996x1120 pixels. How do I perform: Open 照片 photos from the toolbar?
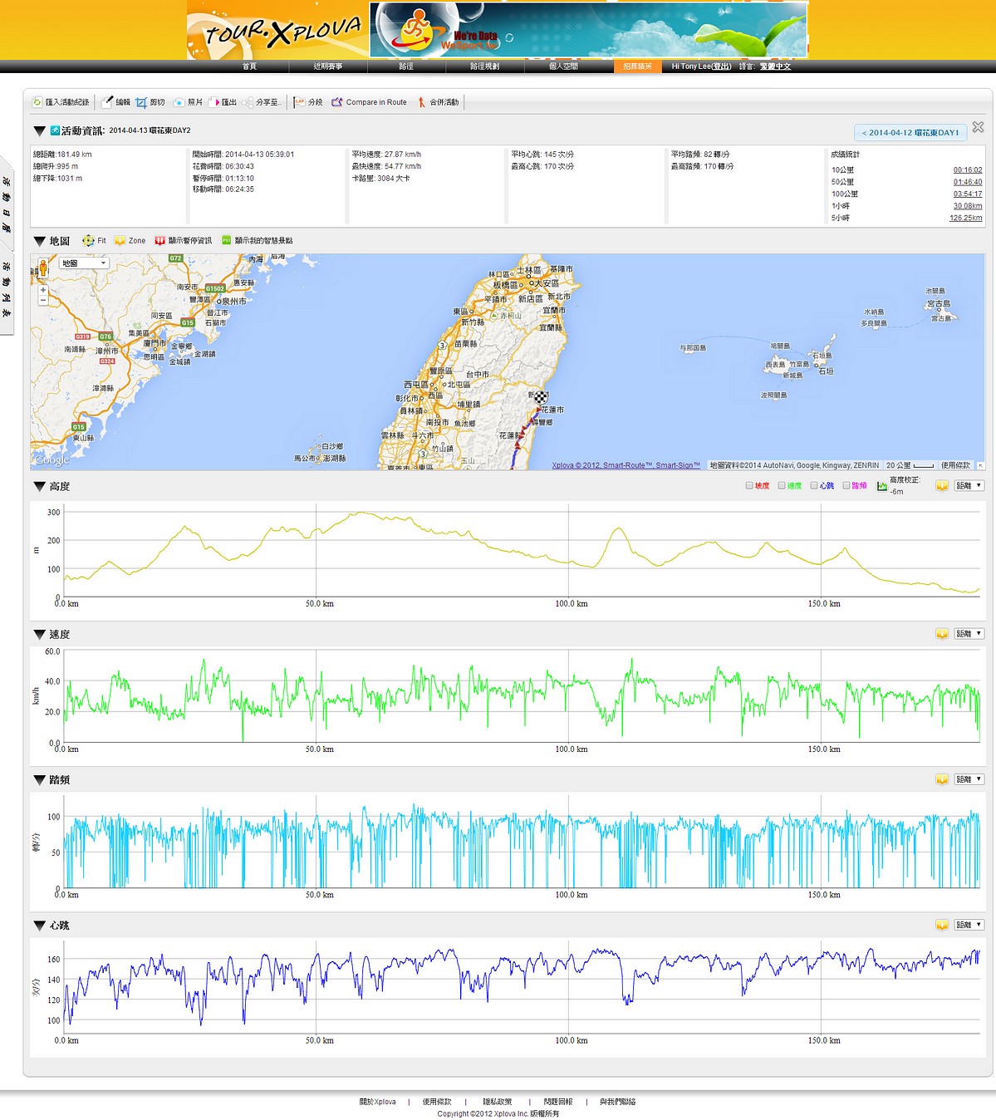[x=179, y=102]
